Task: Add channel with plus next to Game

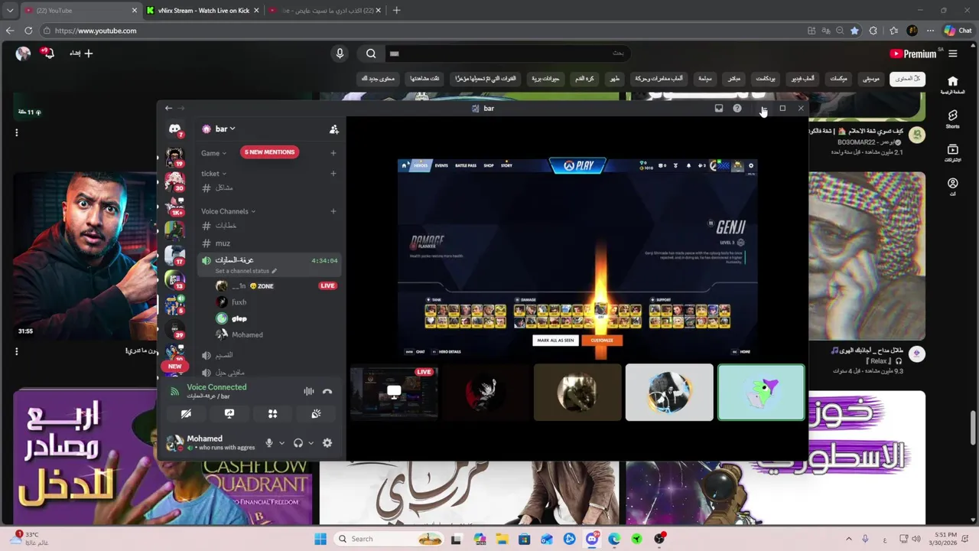Action: (x=333, y=153)
